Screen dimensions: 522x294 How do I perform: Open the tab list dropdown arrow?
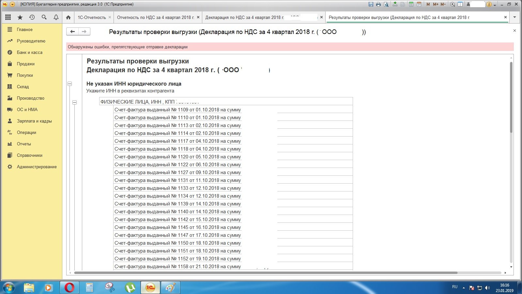(x=514, y=17)
